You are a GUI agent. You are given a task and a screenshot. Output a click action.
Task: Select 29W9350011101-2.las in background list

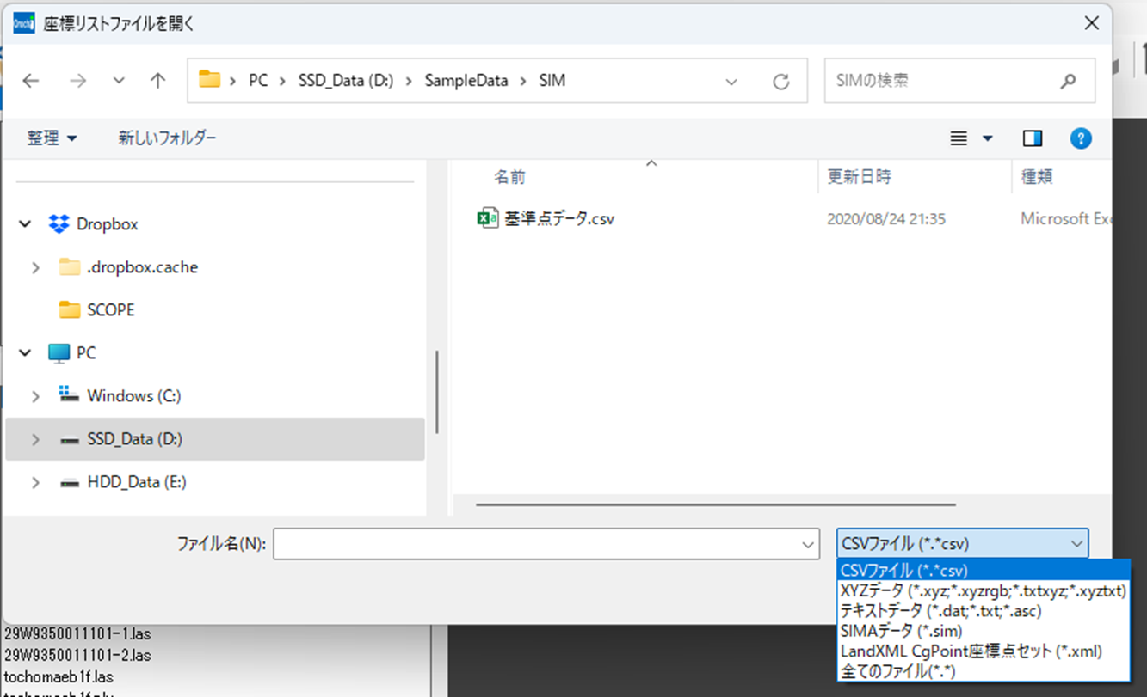click(77, 655)
